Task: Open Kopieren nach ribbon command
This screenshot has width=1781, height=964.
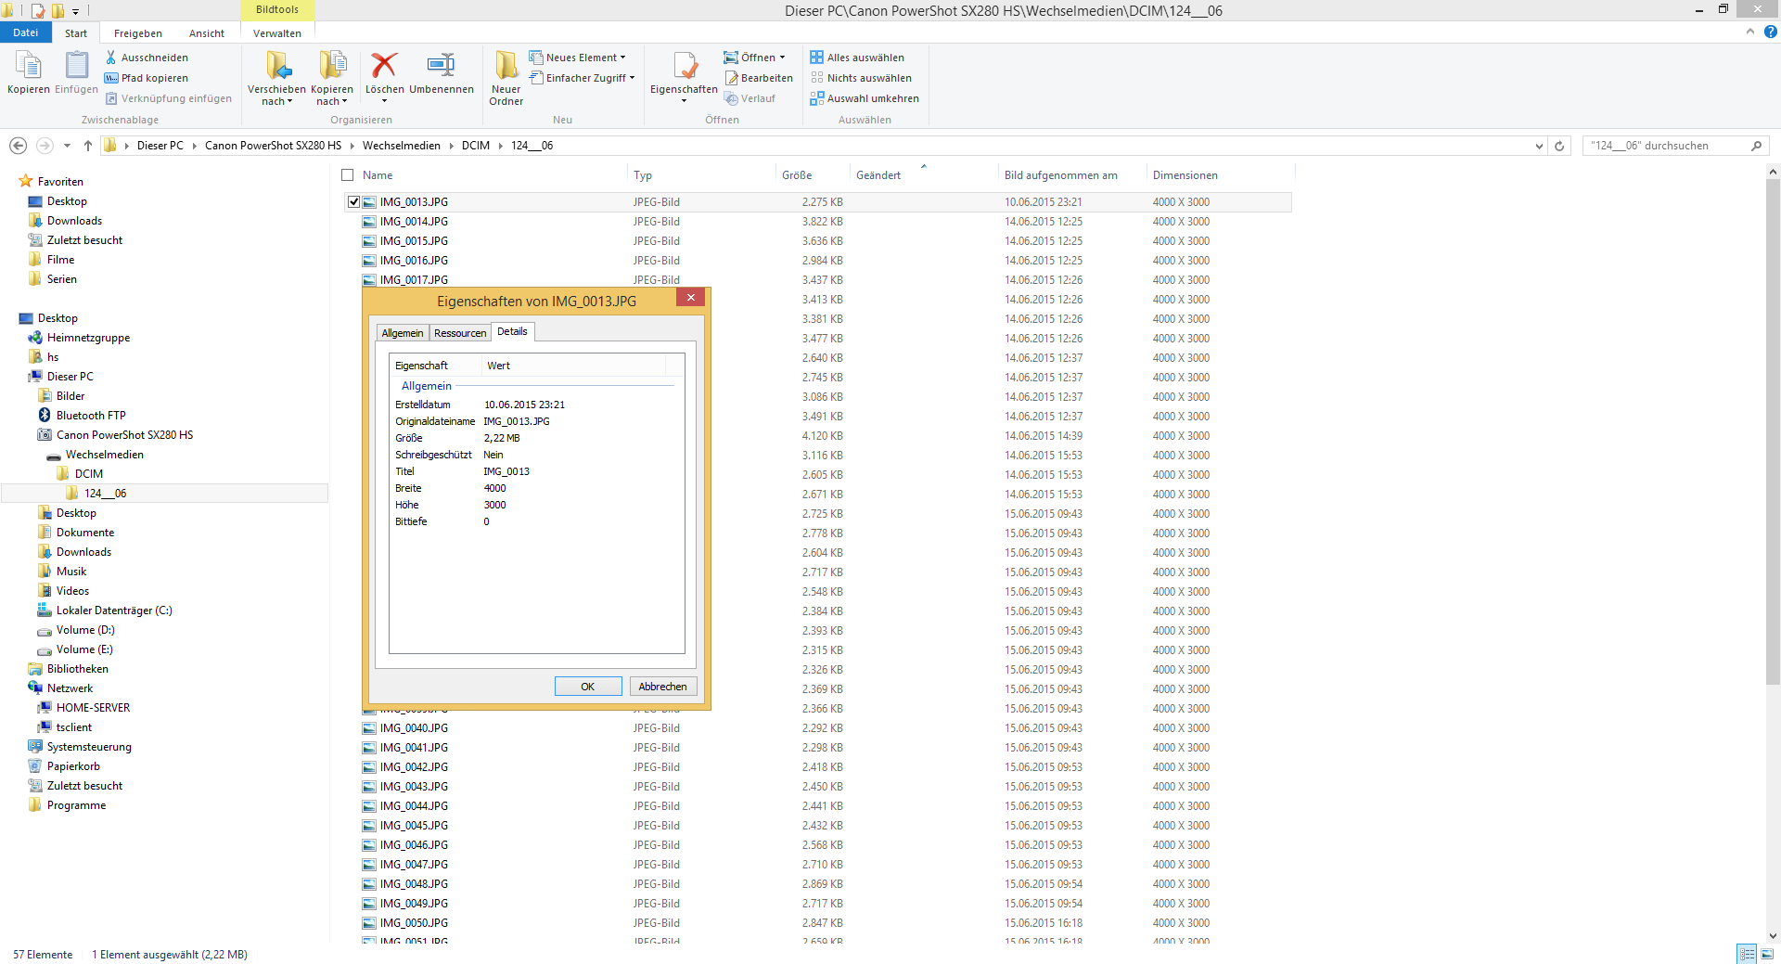Action: click(x=332, y=77)
